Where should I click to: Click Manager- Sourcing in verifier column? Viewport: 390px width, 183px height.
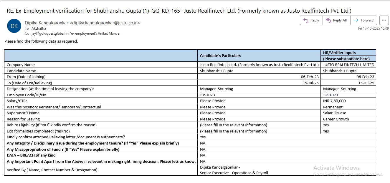click(x=340, y=89)
